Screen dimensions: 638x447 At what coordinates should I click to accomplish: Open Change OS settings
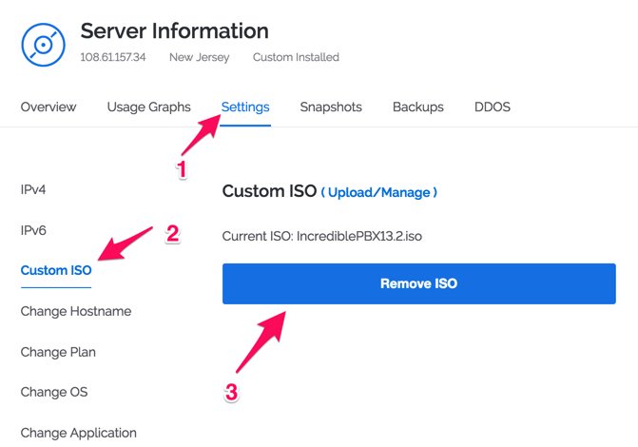pos(54,392)
